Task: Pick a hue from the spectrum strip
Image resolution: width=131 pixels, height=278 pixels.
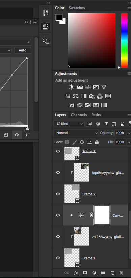Action: [x=124, y=40]
